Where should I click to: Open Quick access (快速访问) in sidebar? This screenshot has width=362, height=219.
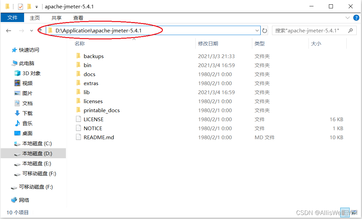point(25,50)
